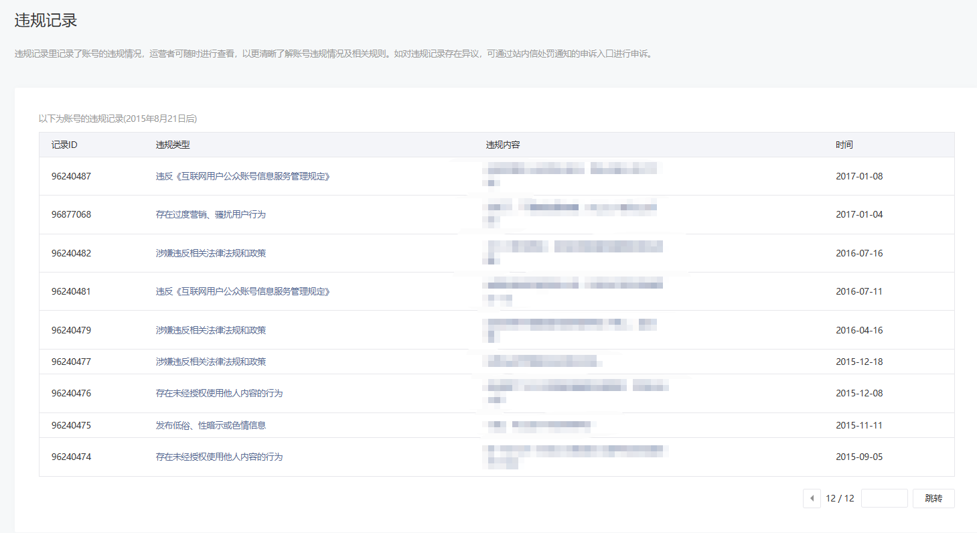Click the 时间 column header
The height and width of the screenshot is (533, 977).
(844, 145)
